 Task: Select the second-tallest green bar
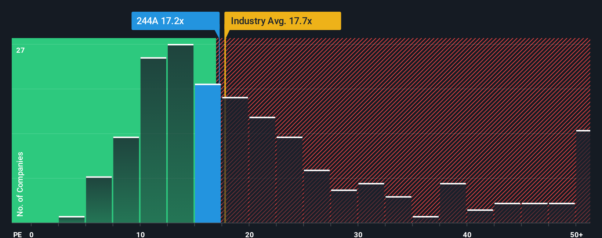pyautogui.click(x=153, y=140)
